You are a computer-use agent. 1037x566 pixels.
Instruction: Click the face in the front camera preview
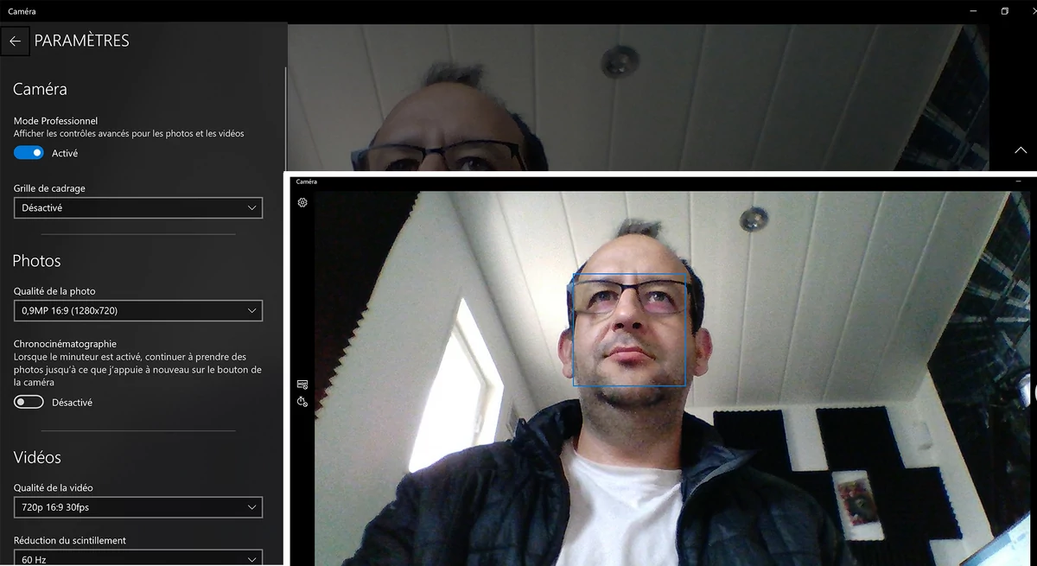point(629,330)
